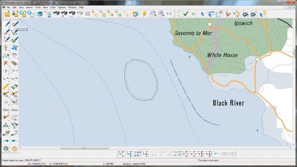Screen dimensions: 297x167
Task: Click the zoom out magnifier icon
Action: click(x=153, y=14)
